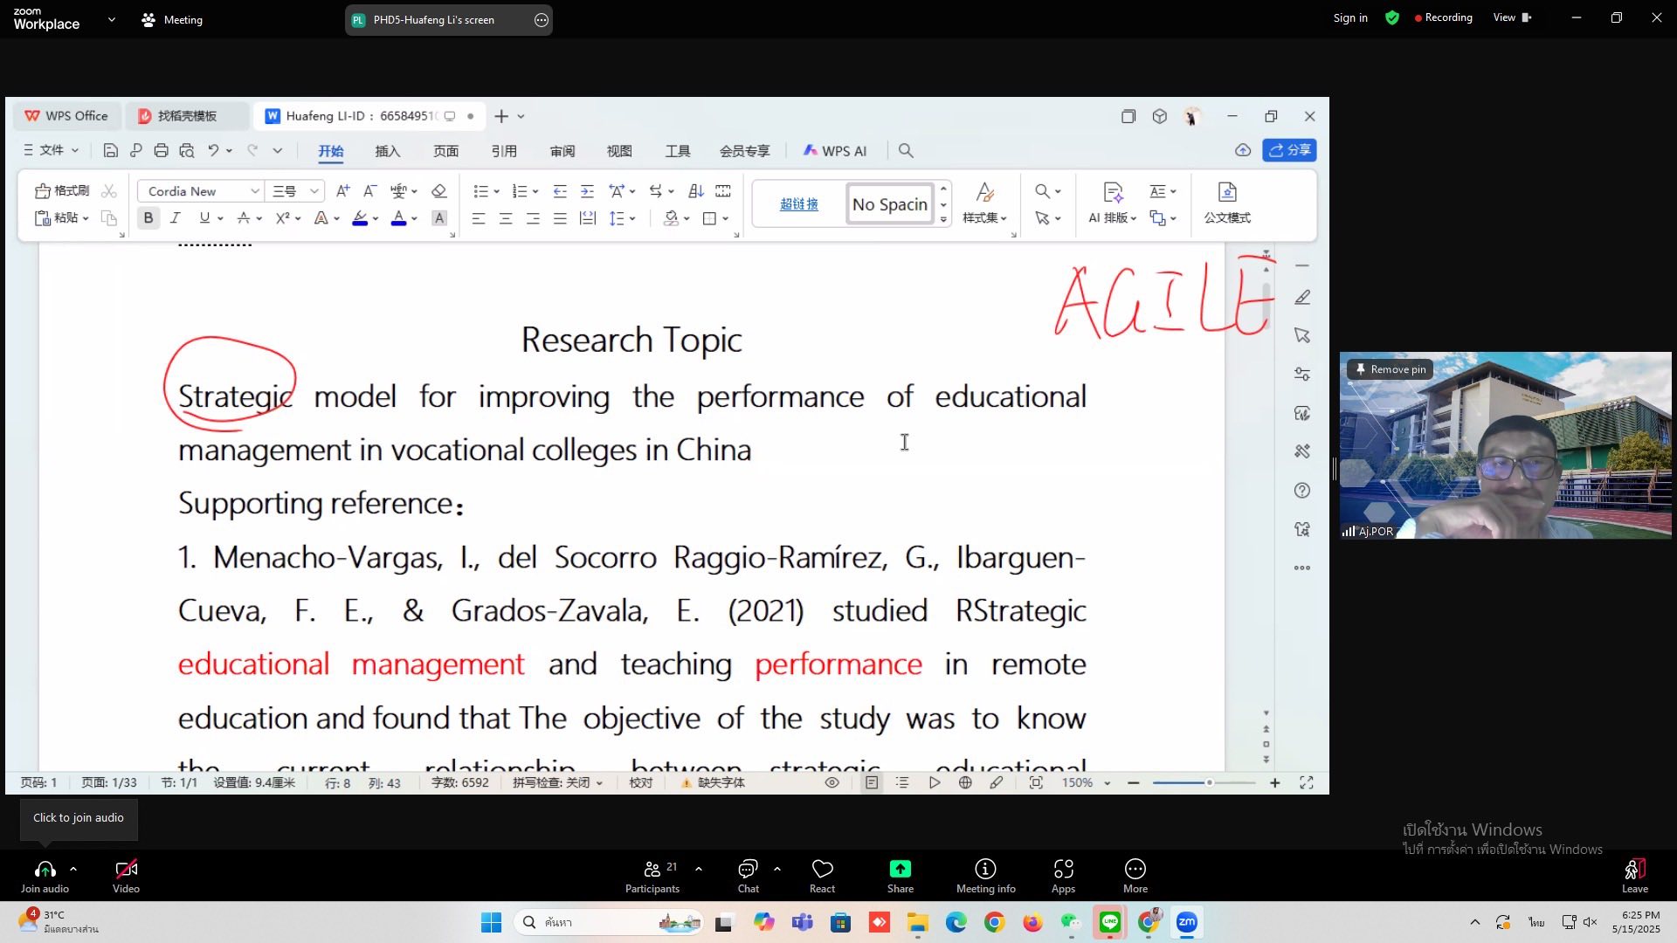Toggle italic formatting in WPS ribbon
The height and width of the screenshot is (943, 1677).
[175, 218]
